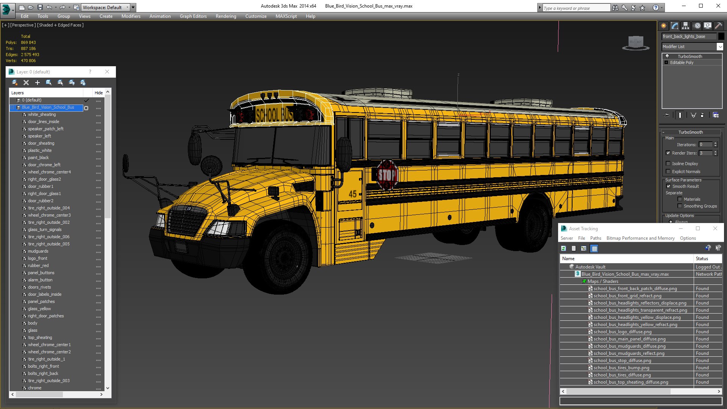This screenshot has width=727, height=409.
Task: Open the Display command panel tab
Action: [707, 26]
